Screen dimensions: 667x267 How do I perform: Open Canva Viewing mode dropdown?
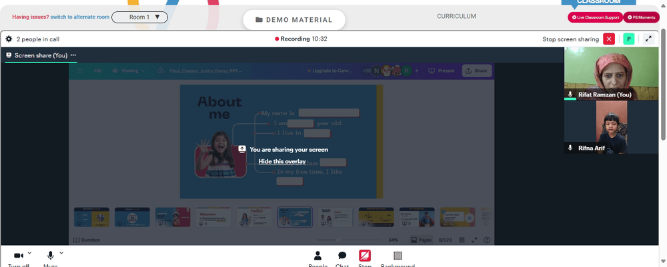[129, 71]
